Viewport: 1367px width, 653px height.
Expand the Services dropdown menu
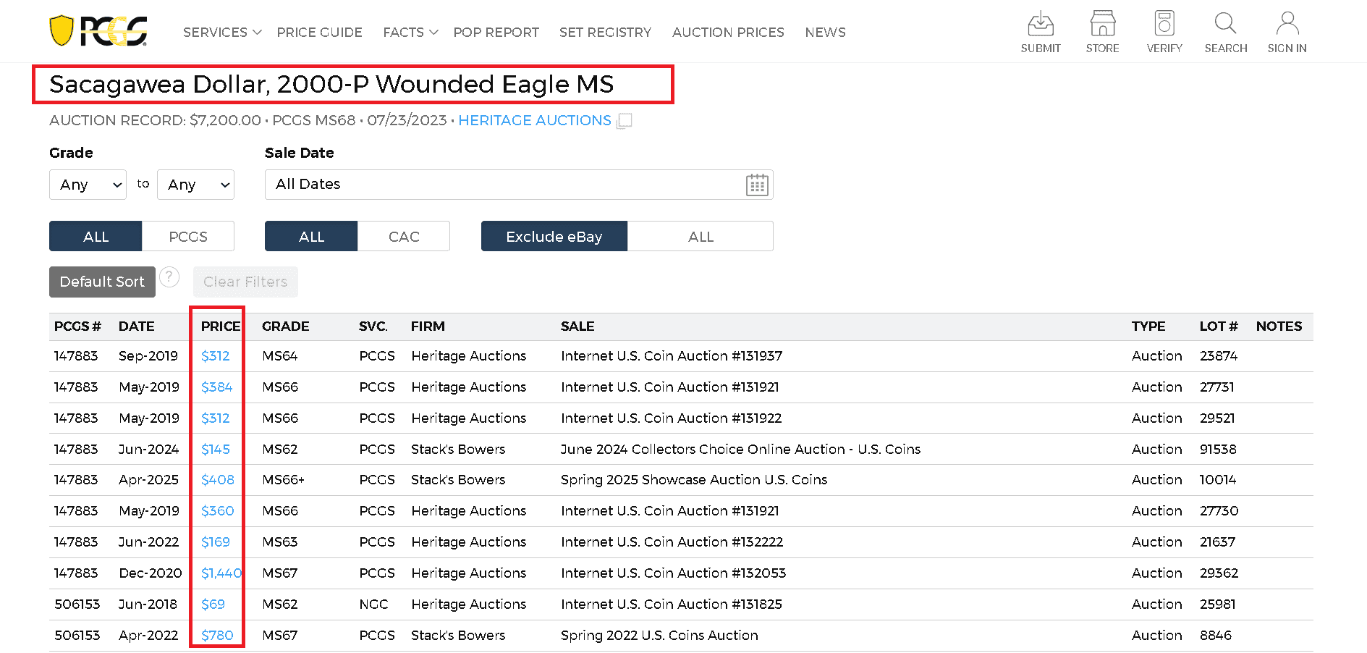[x=221, y=32]
